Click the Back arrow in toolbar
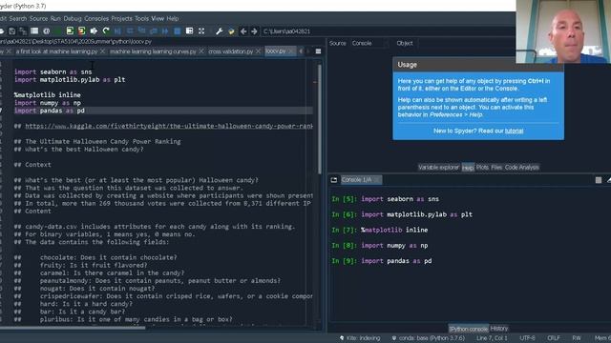The width and height of the screenshot is (611, 343). pyautogui.click(x=243, y=31)
